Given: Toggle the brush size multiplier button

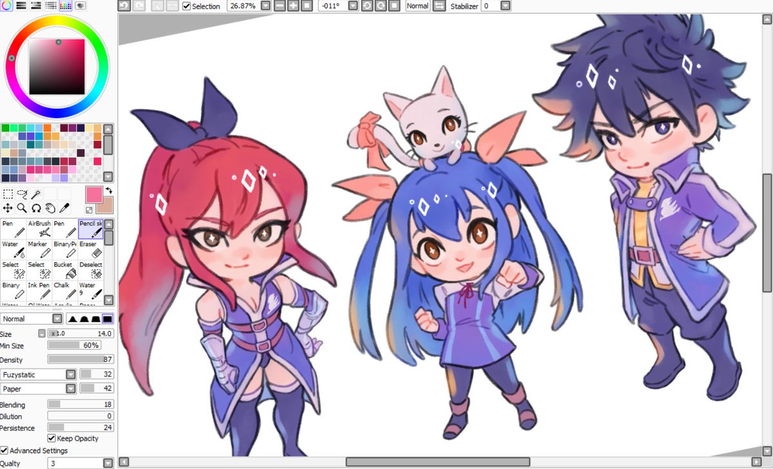Looking at the screenshot, I should pyautogui.click(x=42, y=333).
